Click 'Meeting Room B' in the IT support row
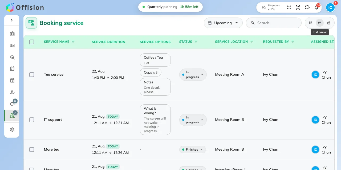This screenshot has height=170, width=341. click(229, 120)
